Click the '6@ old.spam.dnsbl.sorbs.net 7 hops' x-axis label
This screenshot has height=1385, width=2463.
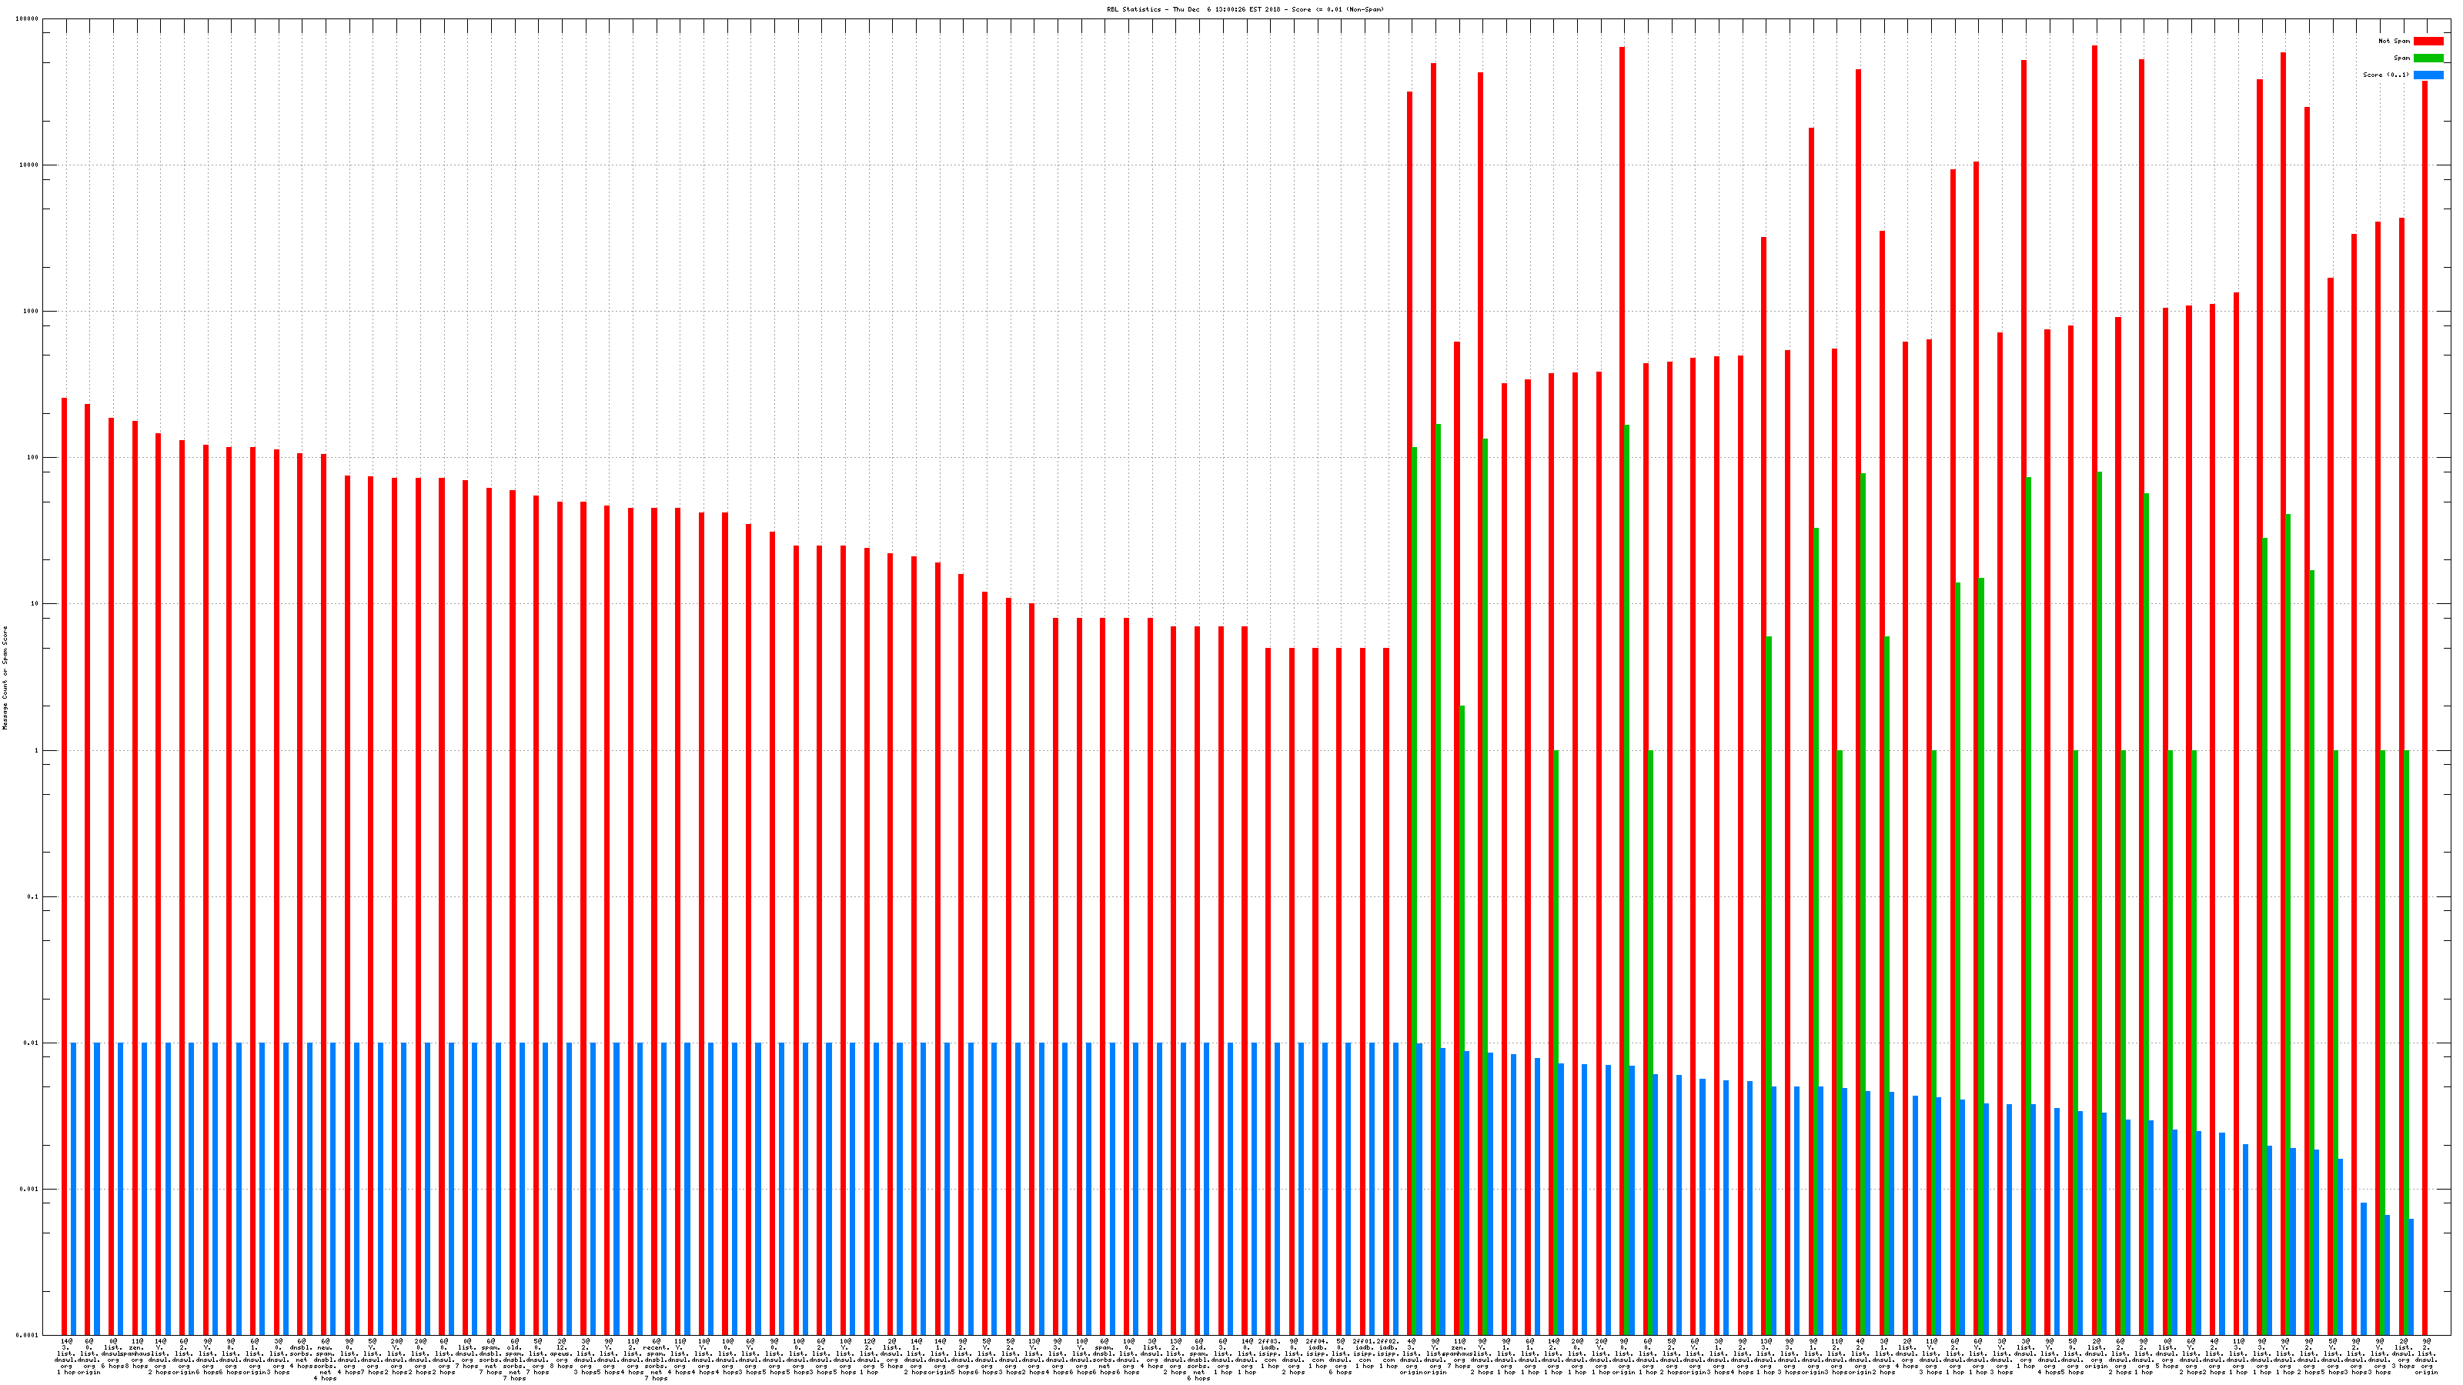514,1359
